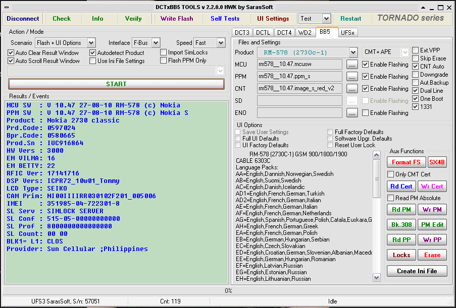The width and height of the screenshot is (456, 308).
Task: Check Flash PPM Only
Action: click(183, 60)
